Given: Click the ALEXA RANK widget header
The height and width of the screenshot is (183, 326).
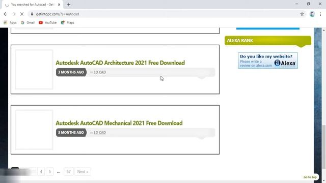Looking at the screenshot, I should (268, 41).
